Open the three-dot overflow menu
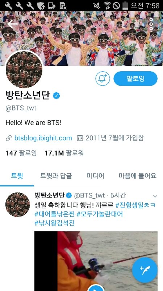 tap(151, 24)
